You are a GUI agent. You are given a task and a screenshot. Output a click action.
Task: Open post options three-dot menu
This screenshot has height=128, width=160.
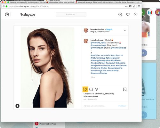pos(125,30)
